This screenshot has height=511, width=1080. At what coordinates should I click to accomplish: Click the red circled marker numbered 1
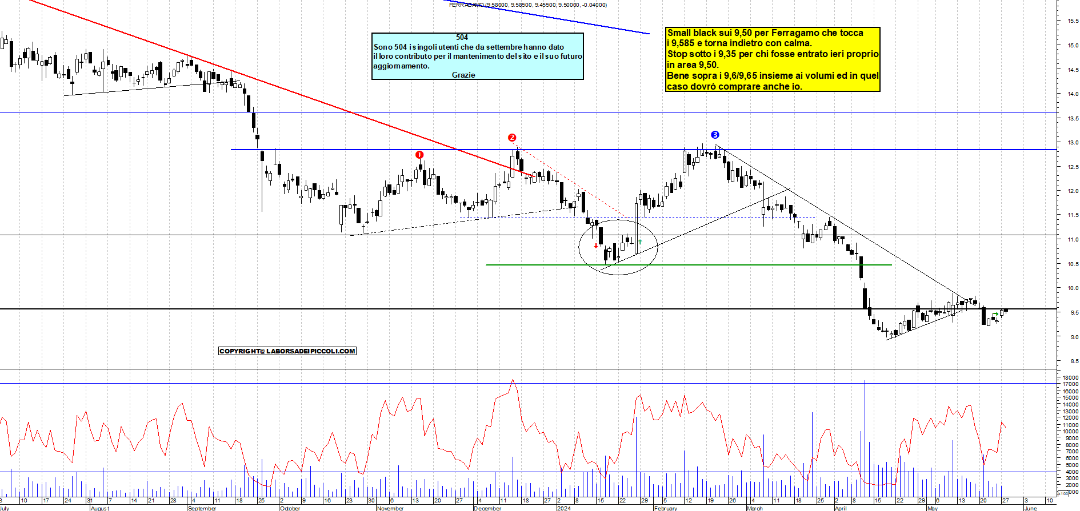pyautogui.click(x=419, y=155)
